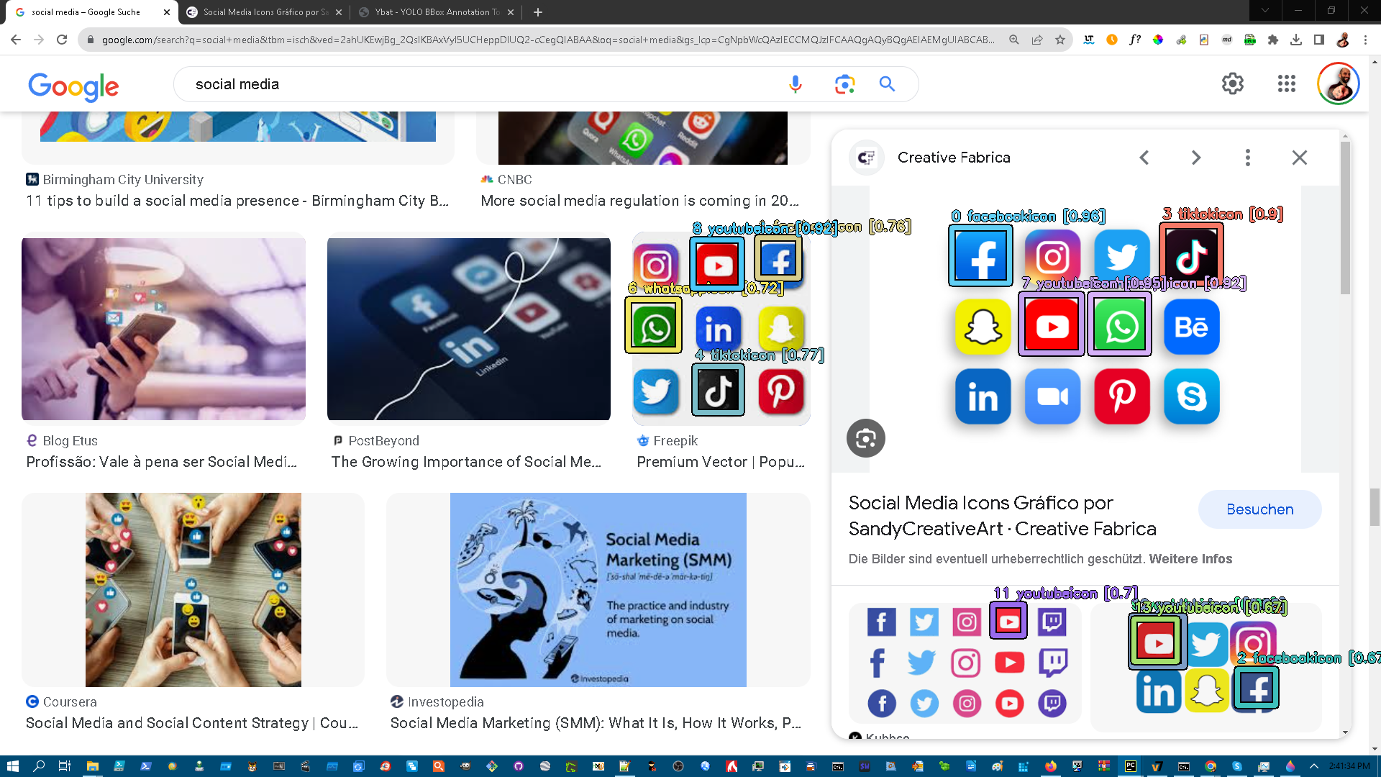Search inside the previewed image with Lens
This screenshot has height=777, width=1381.
[866, 438]
